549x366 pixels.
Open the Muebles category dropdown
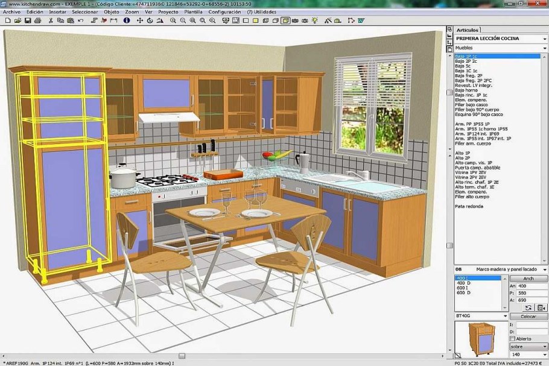[x=544, y=48]
